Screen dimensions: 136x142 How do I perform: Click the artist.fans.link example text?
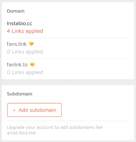tap(21, 133)
